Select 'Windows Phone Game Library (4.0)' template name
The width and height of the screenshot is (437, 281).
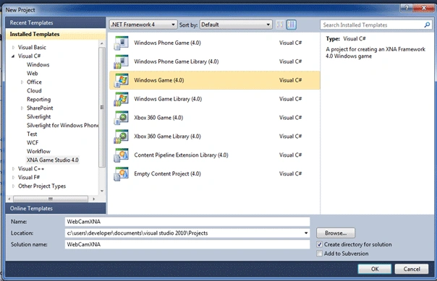176,61
